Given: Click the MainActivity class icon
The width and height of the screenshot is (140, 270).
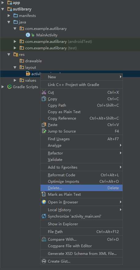Looking at the screenshot, I should point(28,35).
